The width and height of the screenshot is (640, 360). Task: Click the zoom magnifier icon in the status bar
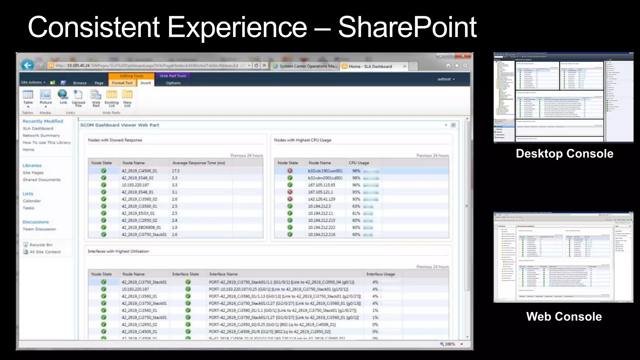click(442, 344)
